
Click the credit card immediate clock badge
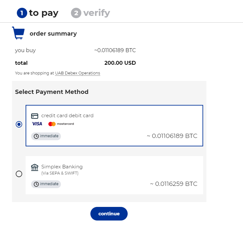click(x=46, y=136)
